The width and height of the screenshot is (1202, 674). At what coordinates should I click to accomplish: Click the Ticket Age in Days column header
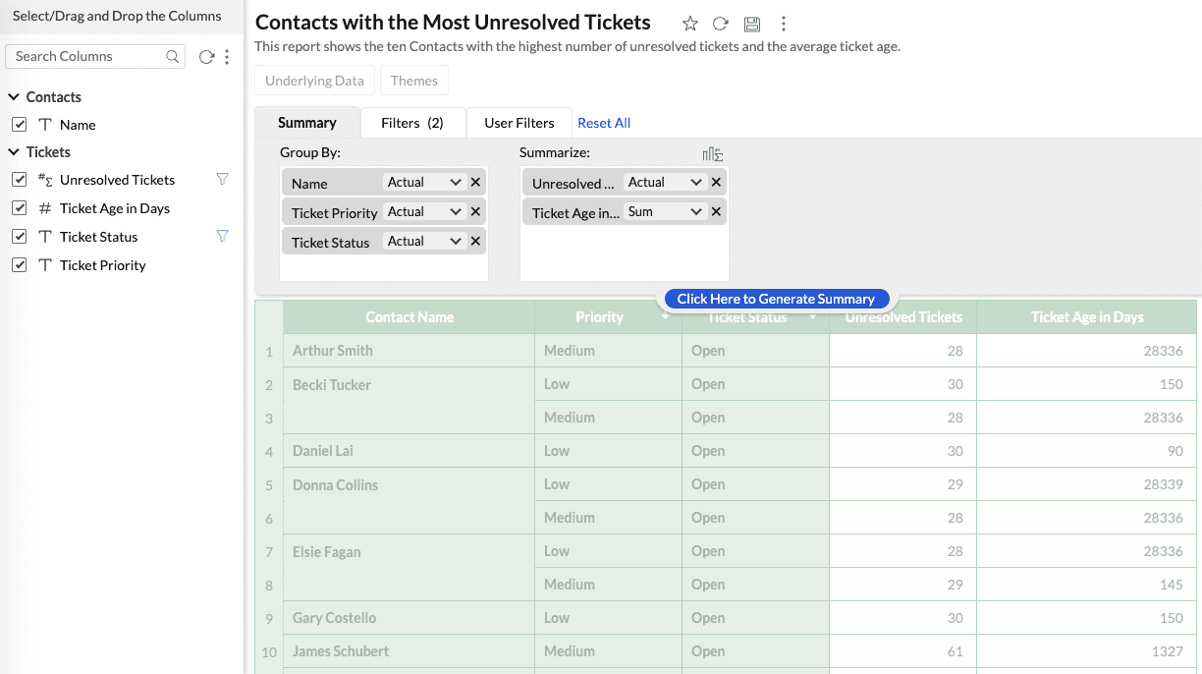(x=1087, y=317)
